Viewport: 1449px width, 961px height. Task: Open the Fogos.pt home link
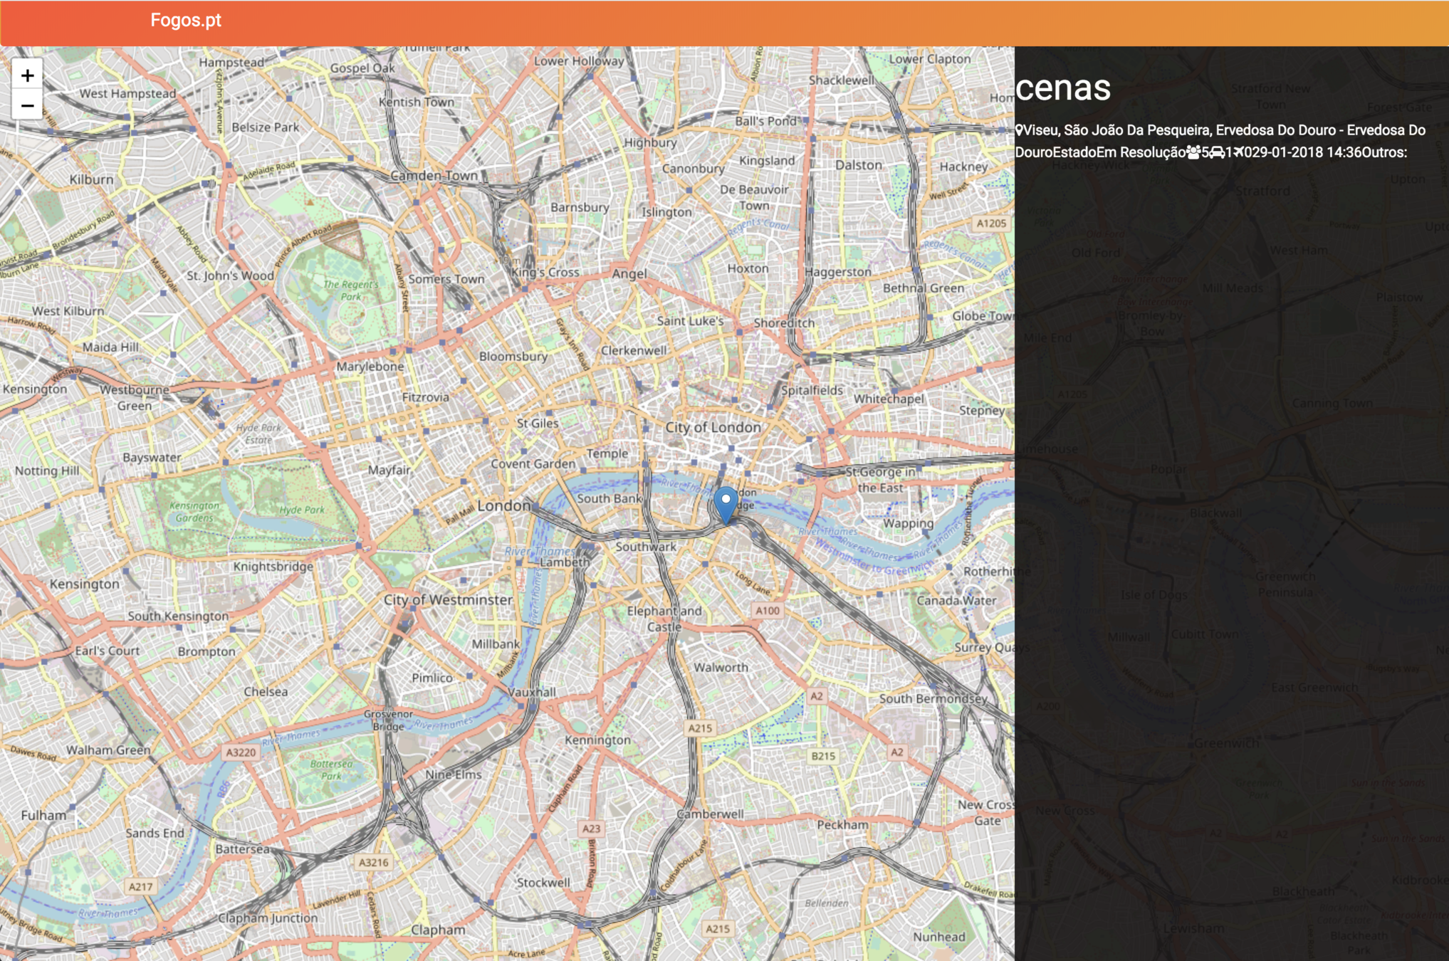[x=185, y=21]
